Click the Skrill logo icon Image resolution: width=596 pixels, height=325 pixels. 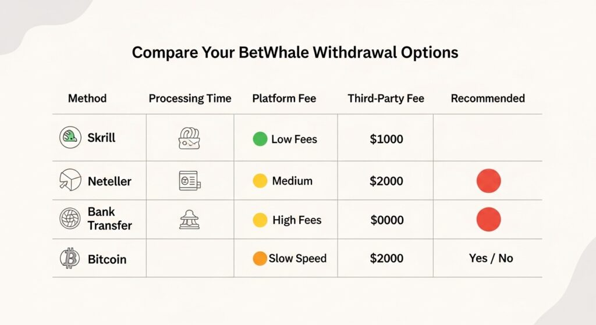click(70, 137)
